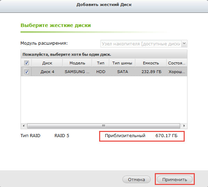
Task: Click the Состоя... column header
Action: (x=177, y=63)
